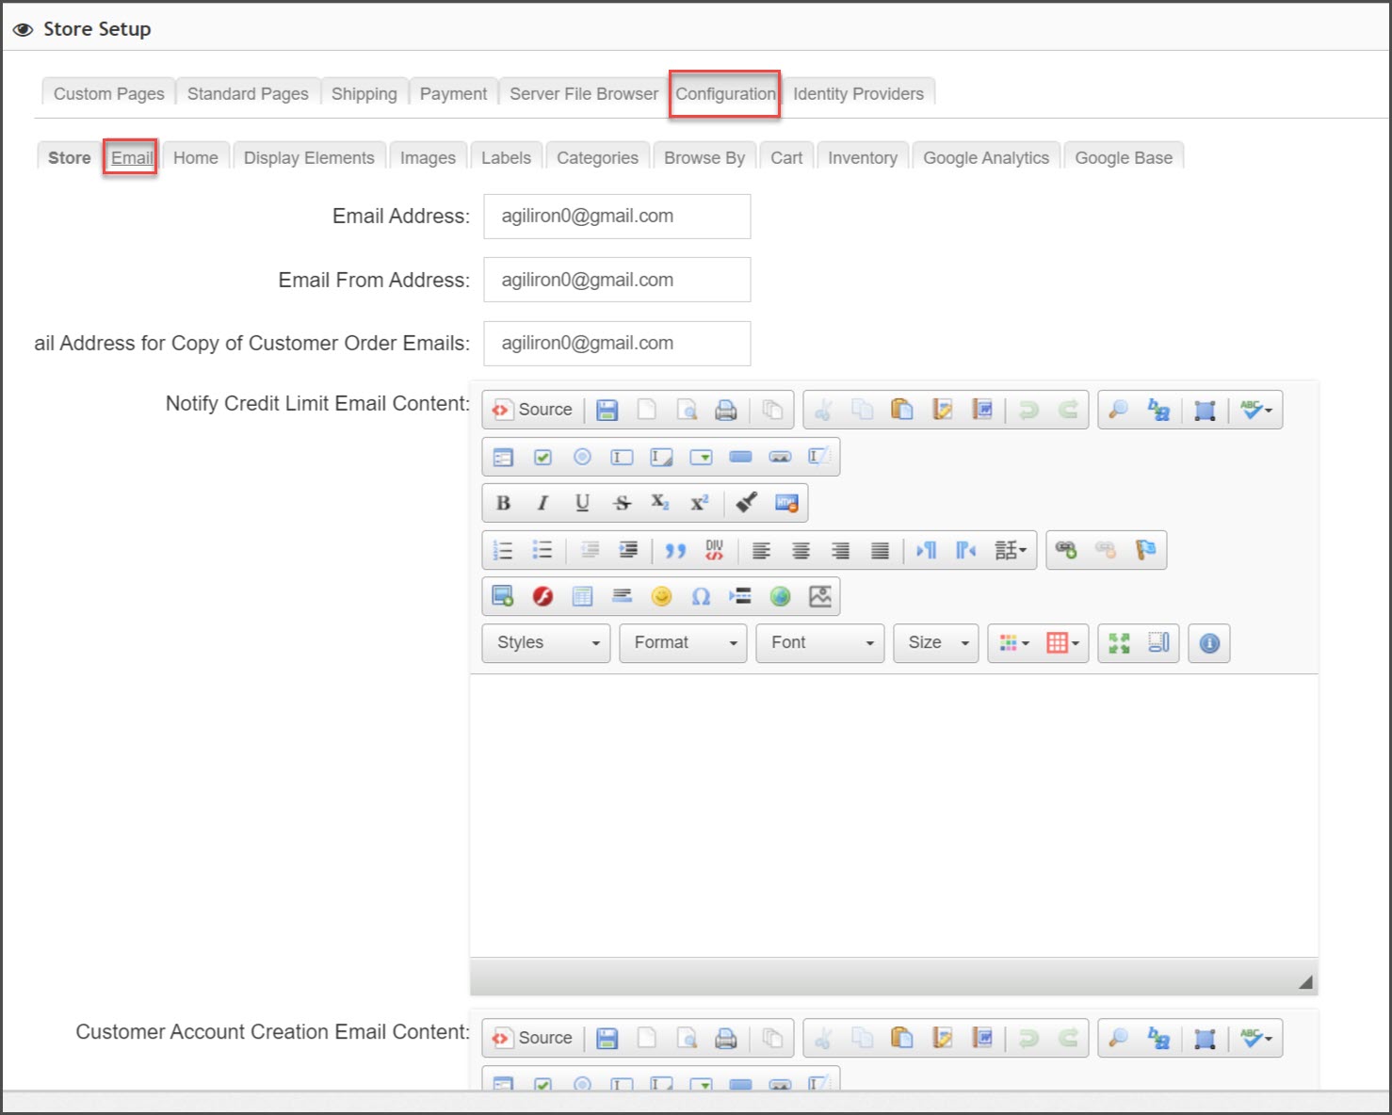
Task: Maximize the editor
Action: [1119, 643]
